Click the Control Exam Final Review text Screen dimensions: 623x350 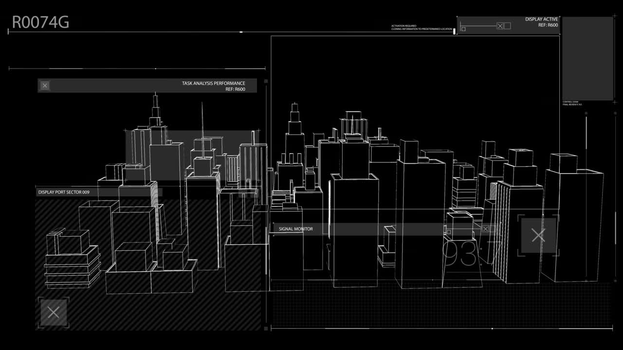(x=569, y=103)
